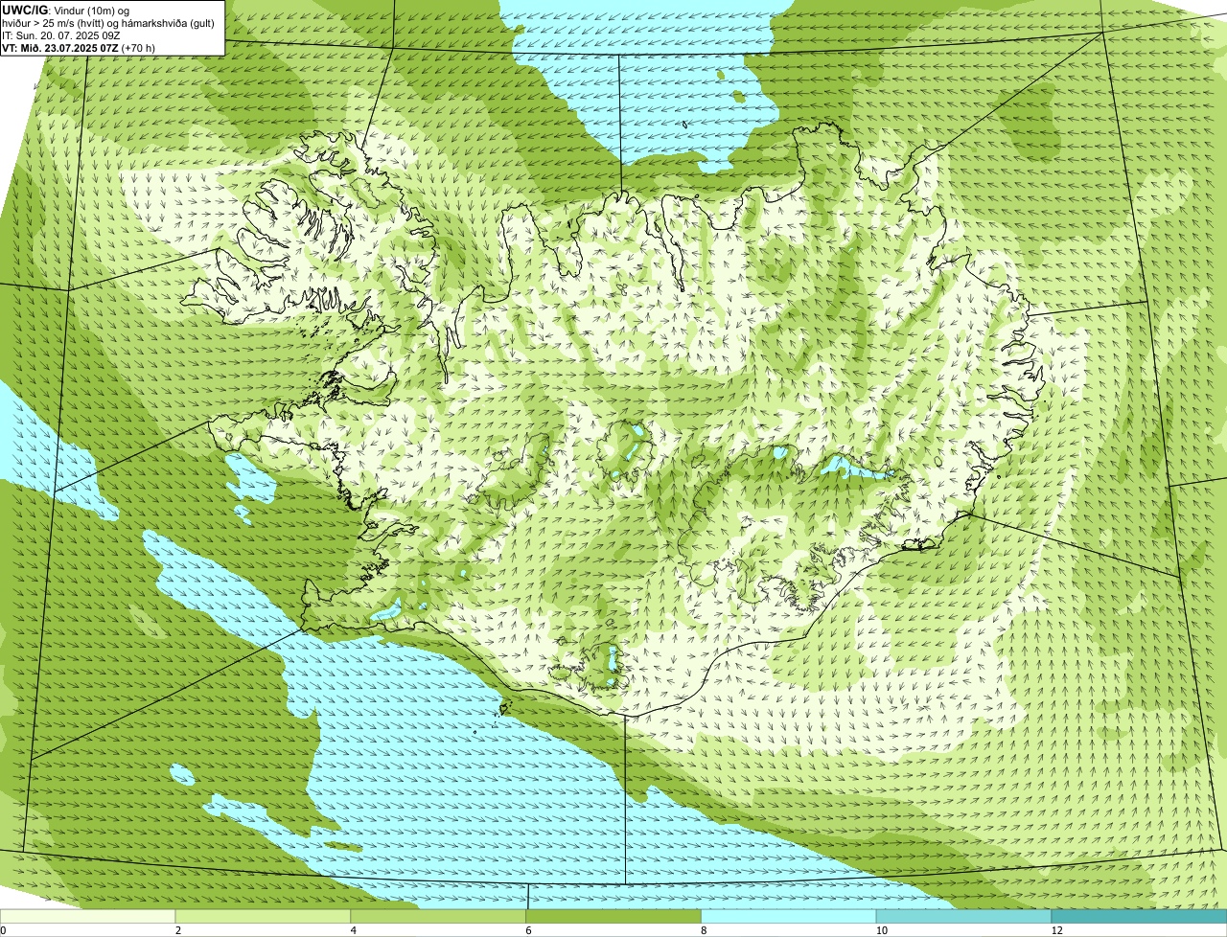The width and height of the screenshot is (1227, 937).
Task: Click the 2–4 m/s light green legend segment
Action: (264, 916)
